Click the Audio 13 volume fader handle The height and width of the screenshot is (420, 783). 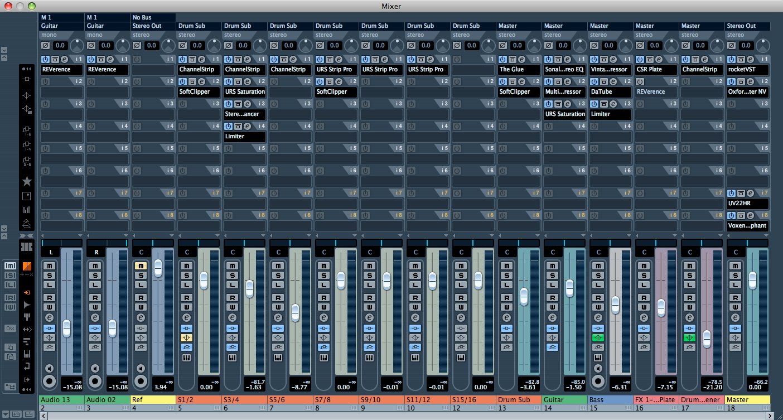[66, 328]
